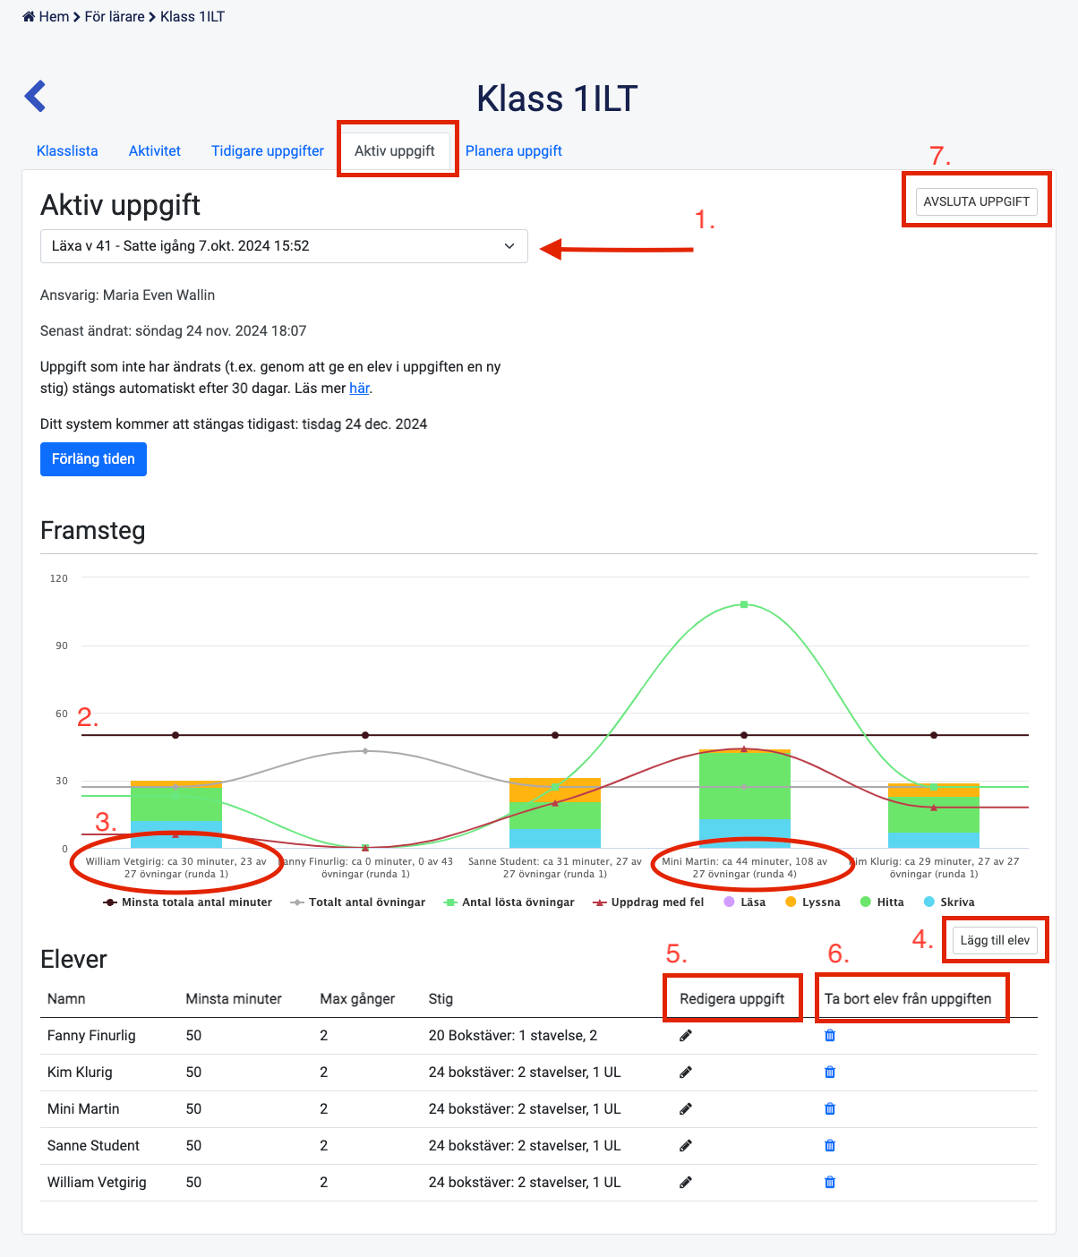Open the Läxa v 41 assignment dropdown
The height and width of the screenshot is (1257, 1078).
[284, 246]
